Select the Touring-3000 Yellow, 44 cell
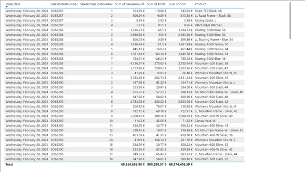The image size is (305, 172). tap(212, 49)
